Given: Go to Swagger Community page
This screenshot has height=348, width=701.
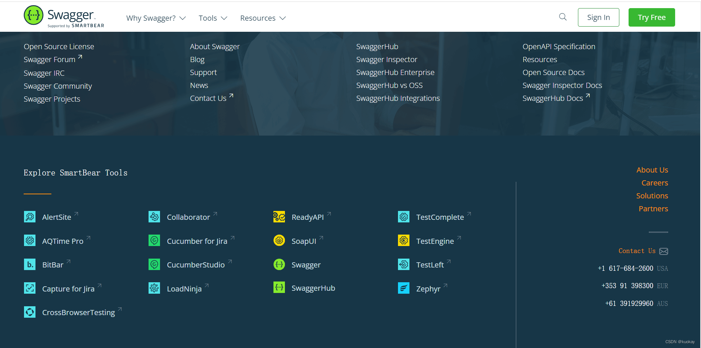Looking at the screenshot, I should [x=58, y=86].
